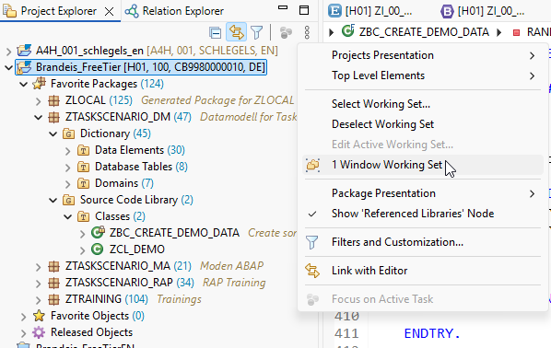The height and width of the screenshot is (348, 551).
Task: Expand the Released Objects node
Action: coord(24,333)
